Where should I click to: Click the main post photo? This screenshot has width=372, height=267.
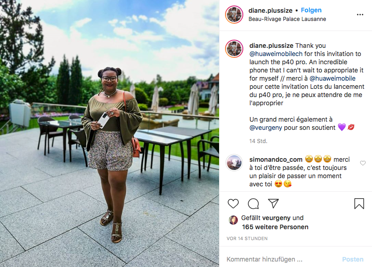(110, 133)
